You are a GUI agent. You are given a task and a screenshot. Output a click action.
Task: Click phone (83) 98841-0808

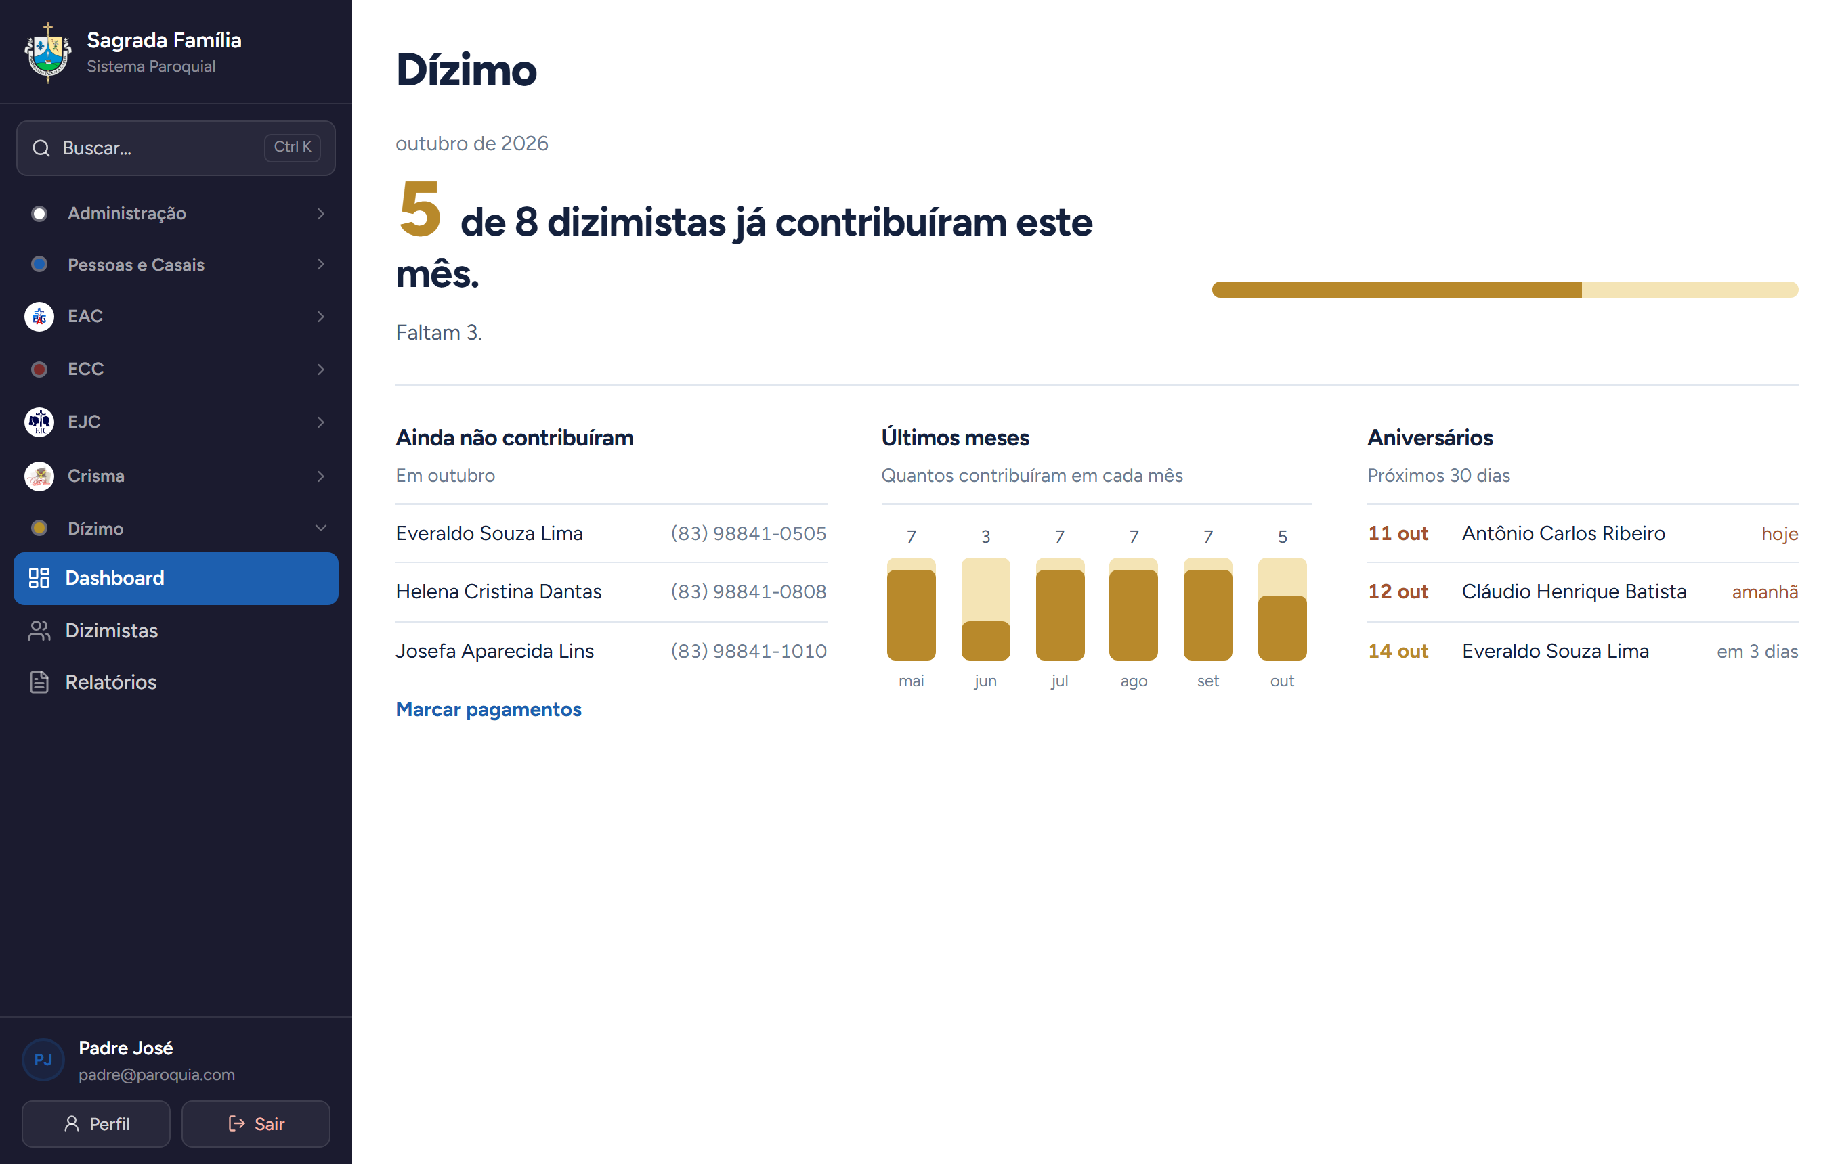[x=748, y=592]
